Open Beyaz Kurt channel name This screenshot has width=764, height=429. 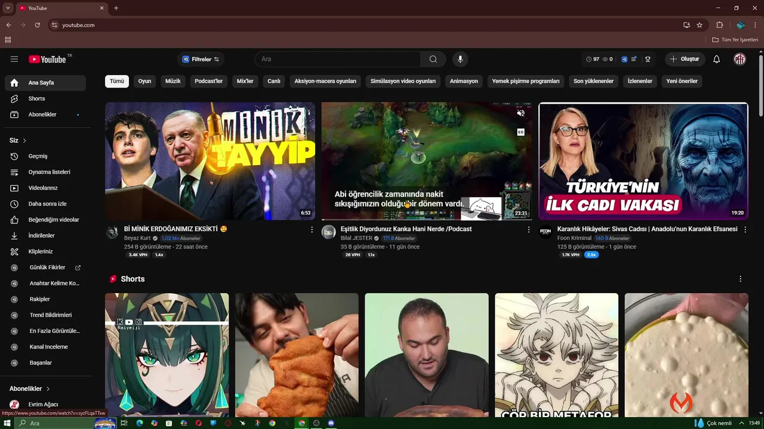(137, 238)
